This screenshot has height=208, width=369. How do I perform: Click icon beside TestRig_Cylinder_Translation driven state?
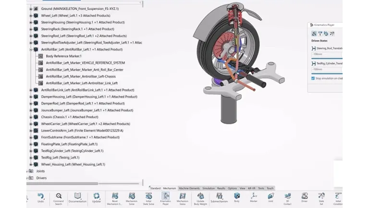coord(313,63)
